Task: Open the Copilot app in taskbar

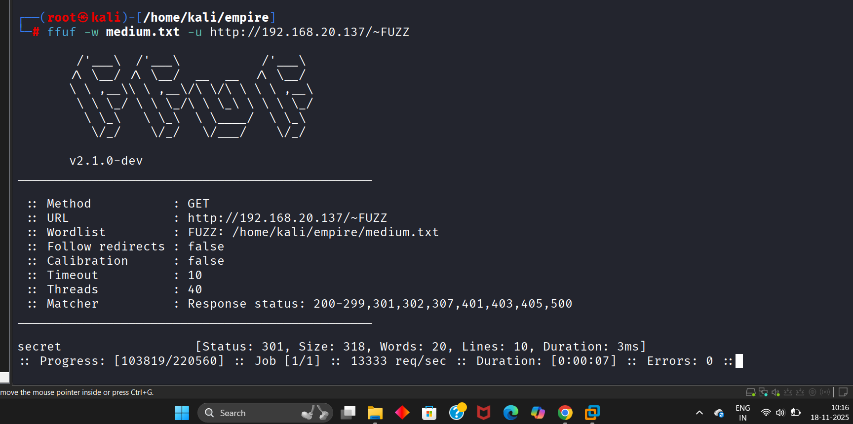Action: point(538,413)
